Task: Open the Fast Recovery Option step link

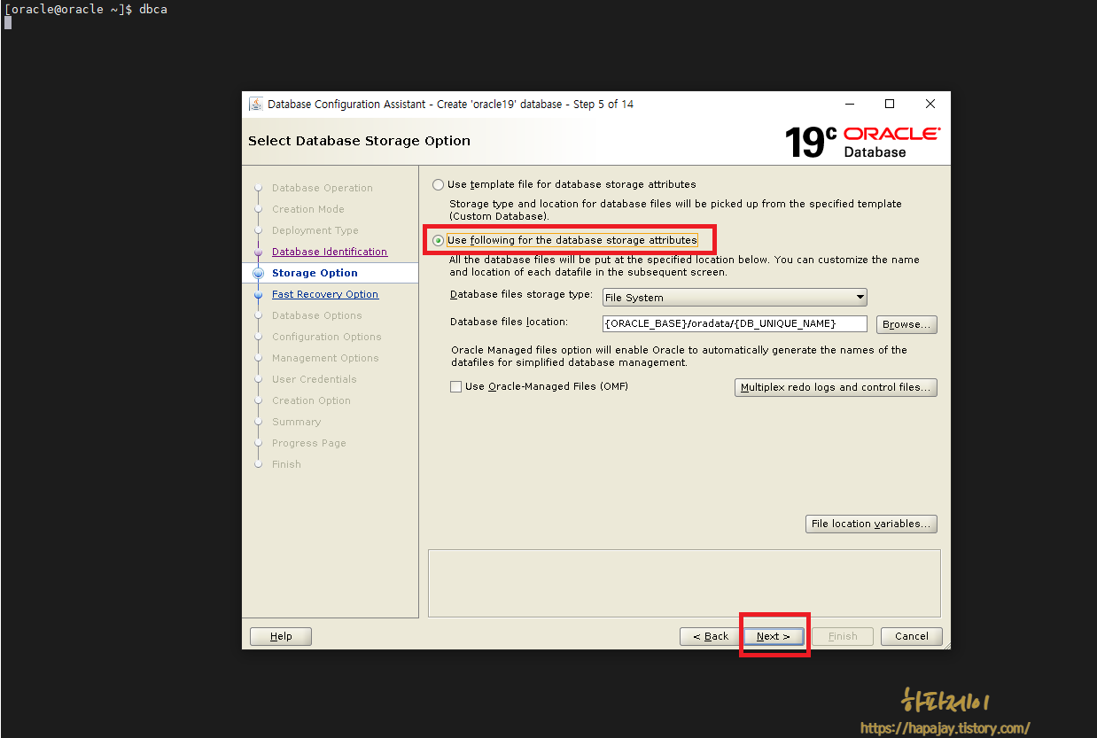Action: tap(325, 294)
